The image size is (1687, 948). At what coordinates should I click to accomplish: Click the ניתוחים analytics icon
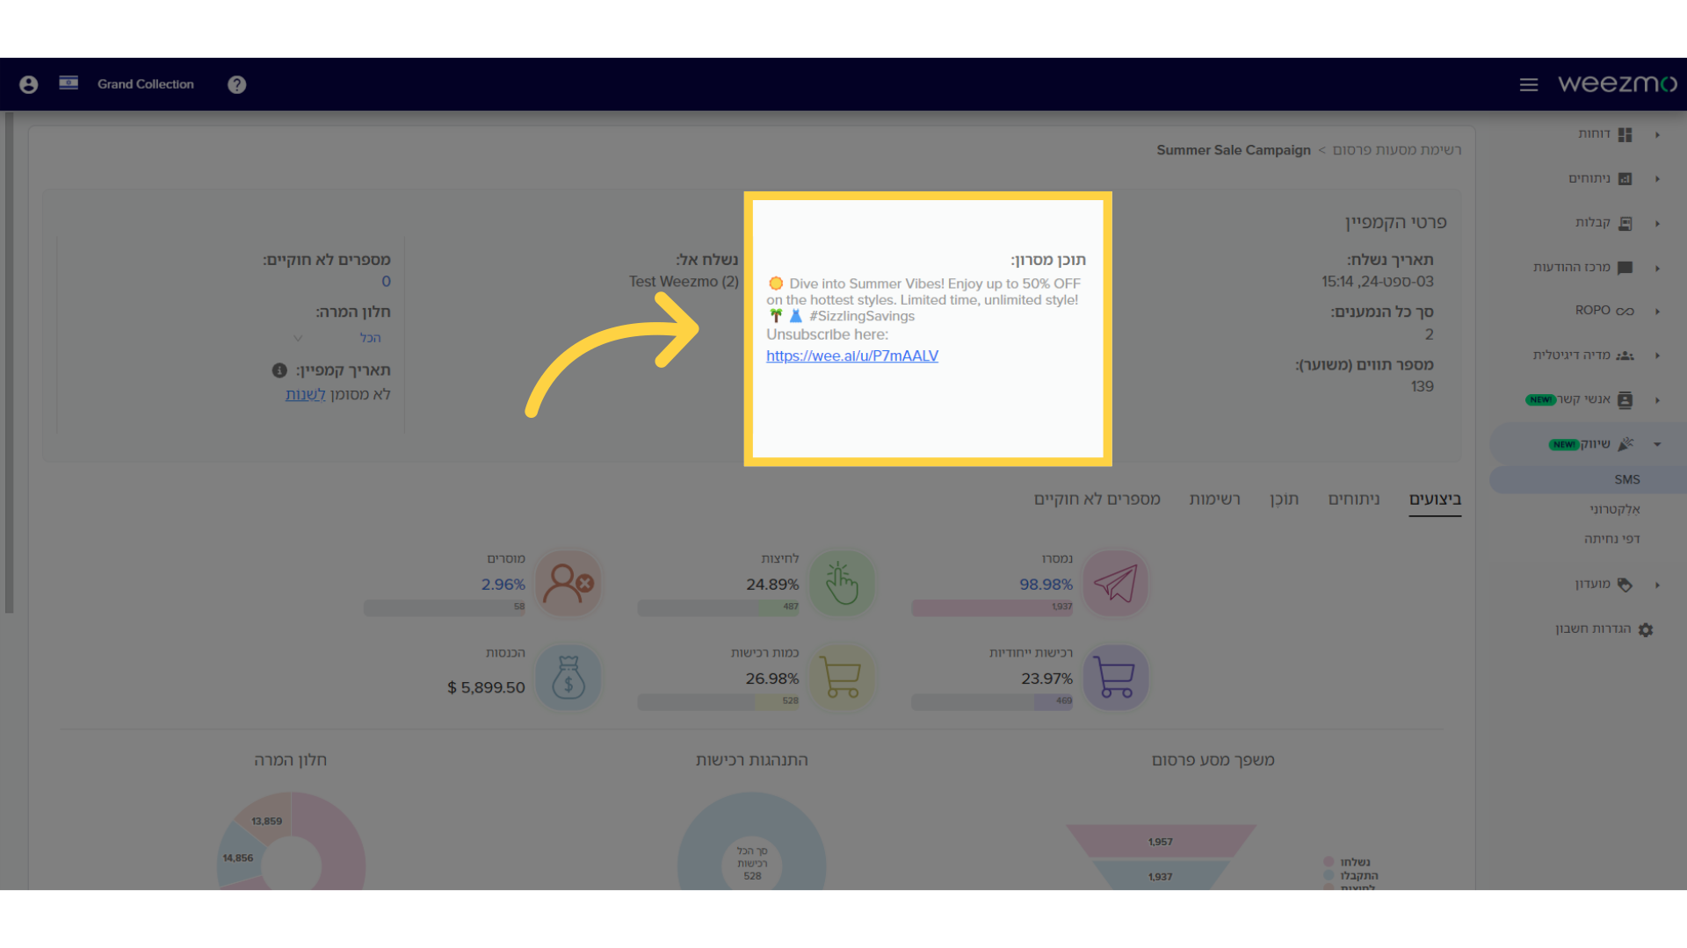click(1625, 179)
